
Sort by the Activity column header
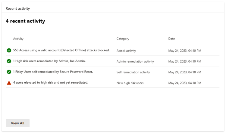coord(18,39)
